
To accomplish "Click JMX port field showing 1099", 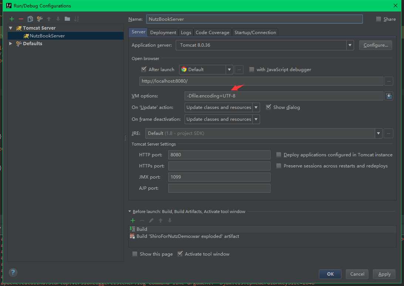I will click(x=219, y=177).
